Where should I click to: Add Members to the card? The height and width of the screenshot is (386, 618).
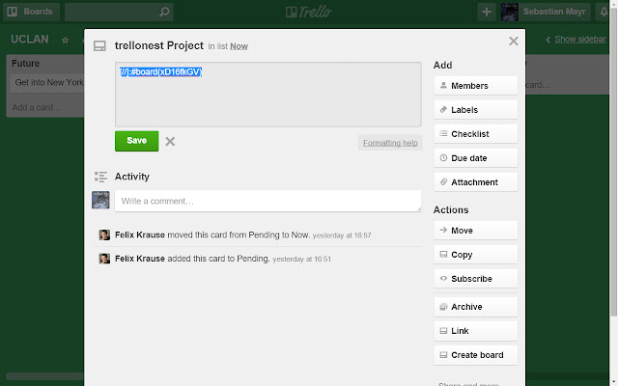[476, 86]
